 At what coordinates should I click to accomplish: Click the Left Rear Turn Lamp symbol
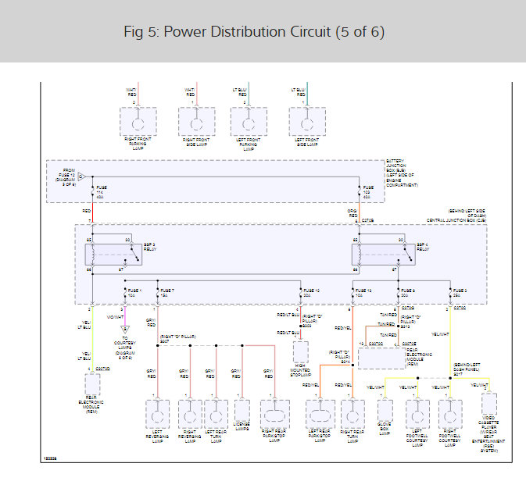(216, 414)
